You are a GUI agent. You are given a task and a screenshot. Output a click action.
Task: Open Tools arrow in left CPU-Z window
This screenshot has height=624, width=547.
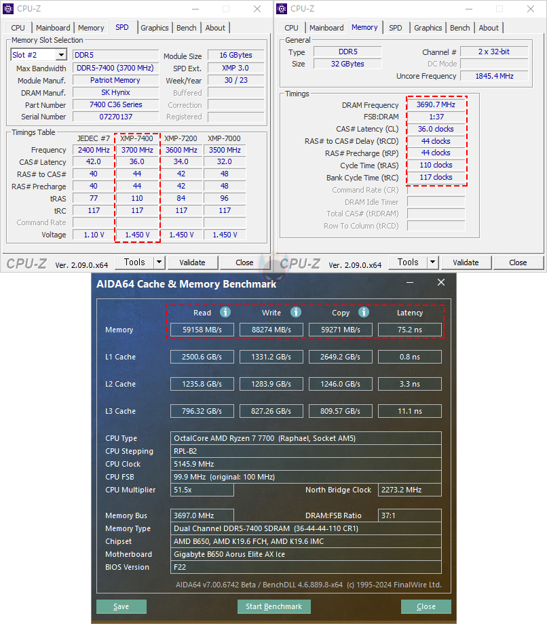(x=159, y=262)
